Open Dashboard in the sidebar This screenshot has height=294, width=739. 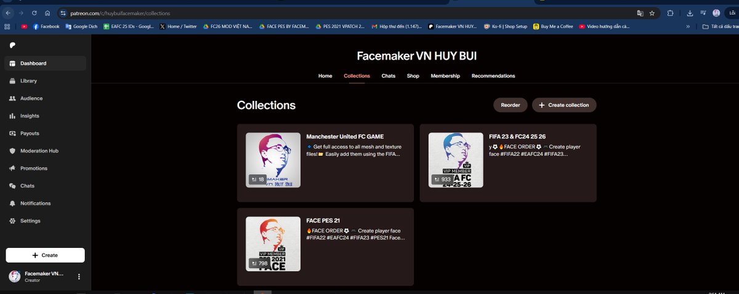pyautogui.click(x=45, y=63)
